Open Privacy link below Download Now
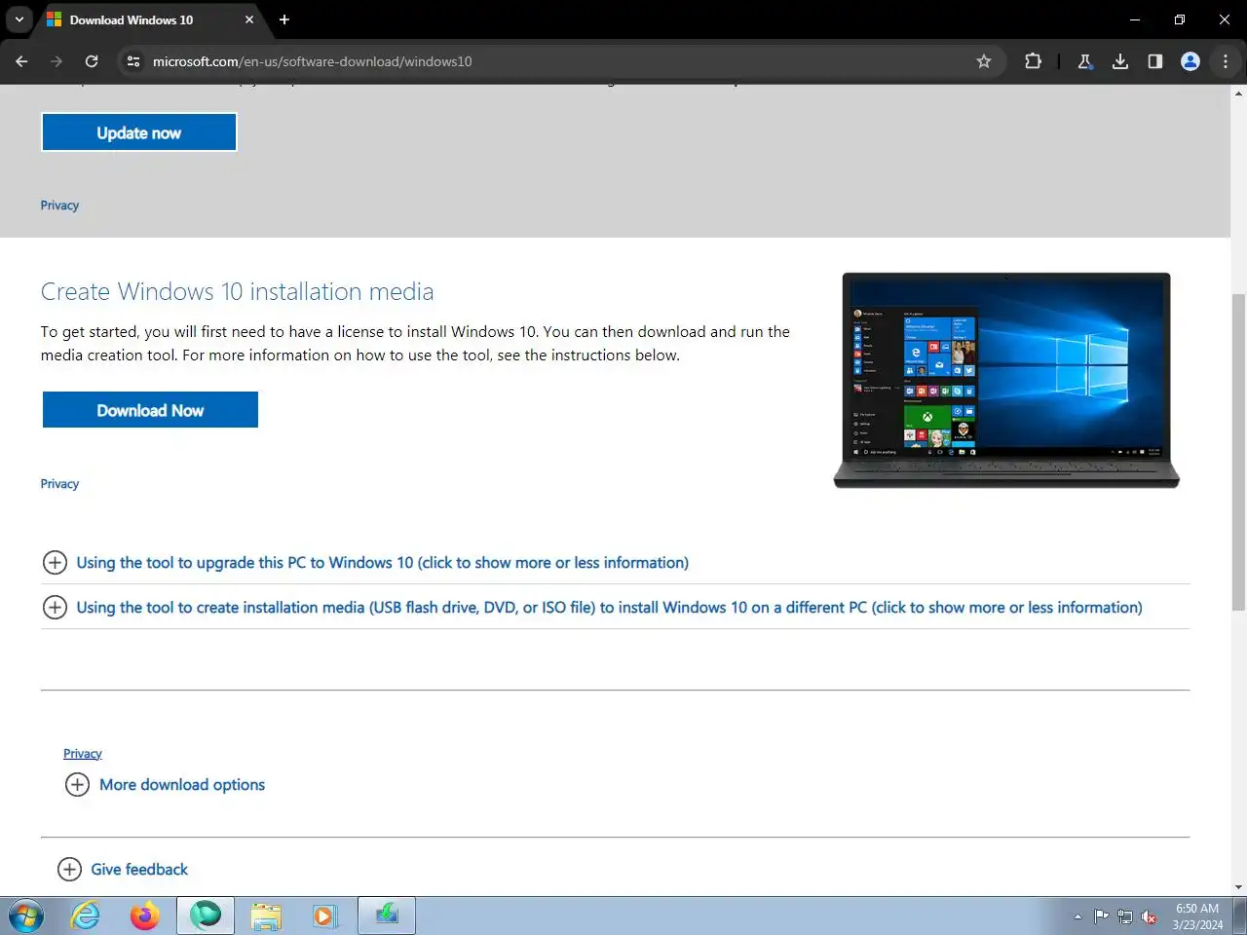Image resolution: width=1247 pixels, height=935 pixels. coord(59,484)
